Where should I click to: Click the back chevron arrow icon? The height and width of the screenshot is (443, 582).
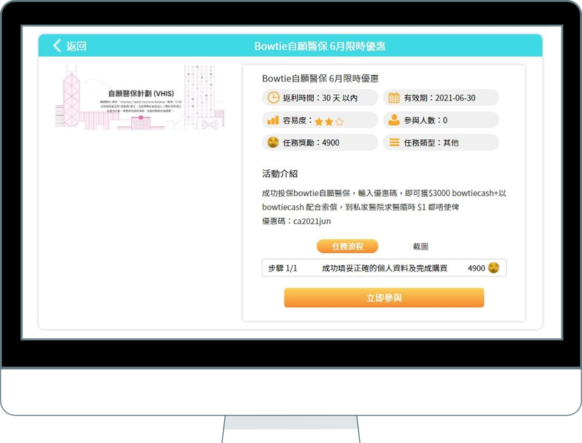pos(57,46)
